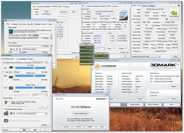
Task: Open the Validation tab in GPU-Z
Action: pos(152,6)
